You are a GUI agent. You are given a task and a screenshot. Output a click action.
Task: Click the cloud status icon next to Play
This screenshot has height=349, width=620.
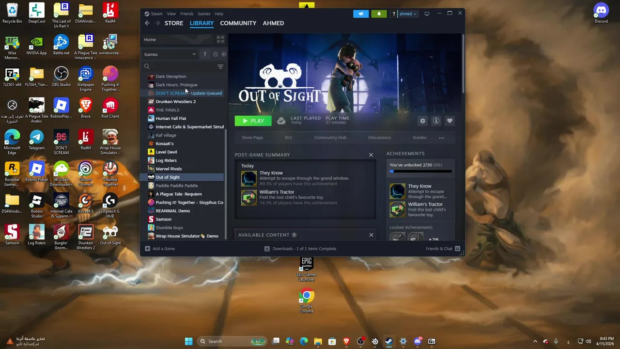click(x=281, y=121)
